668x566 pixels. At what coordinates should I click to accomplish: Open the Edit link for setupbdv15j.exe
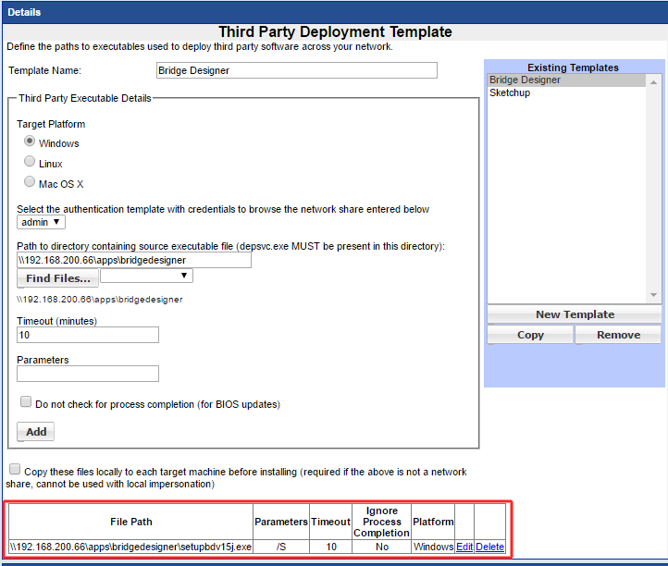pyautogui.click(x=464, y=547)
